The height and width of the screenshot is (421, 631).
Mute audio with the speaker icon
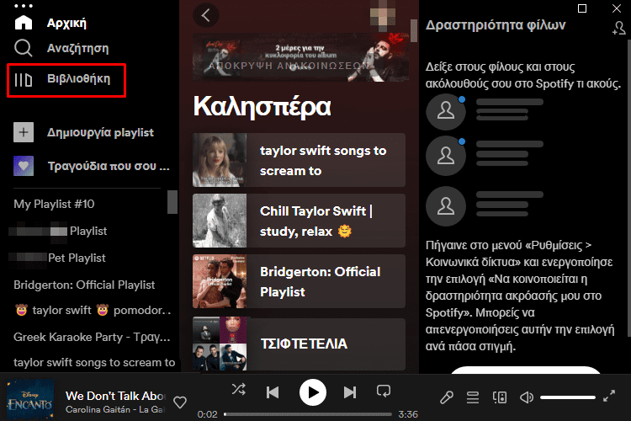tap(527, 397)
